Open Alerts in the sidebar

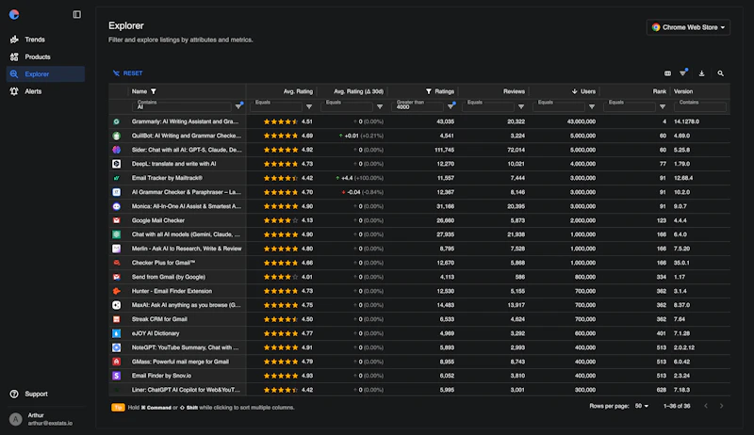45,91
